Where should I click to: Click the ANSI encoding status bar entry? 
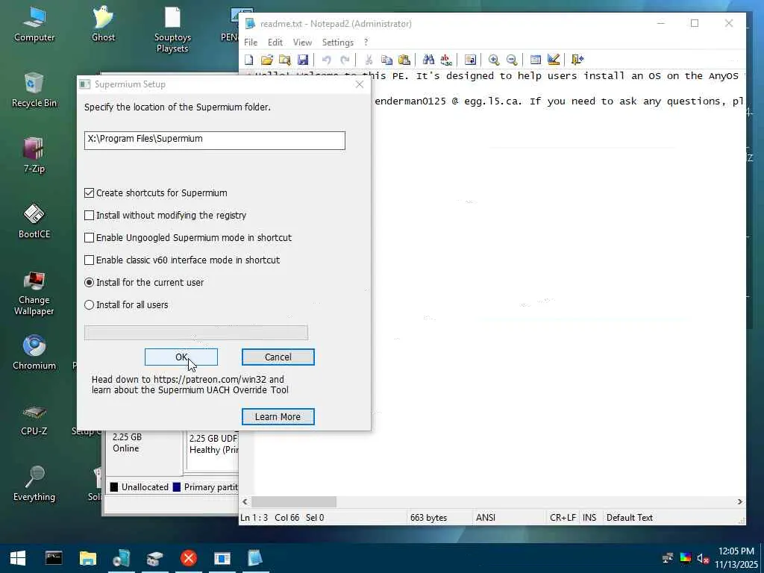point(486,518)
